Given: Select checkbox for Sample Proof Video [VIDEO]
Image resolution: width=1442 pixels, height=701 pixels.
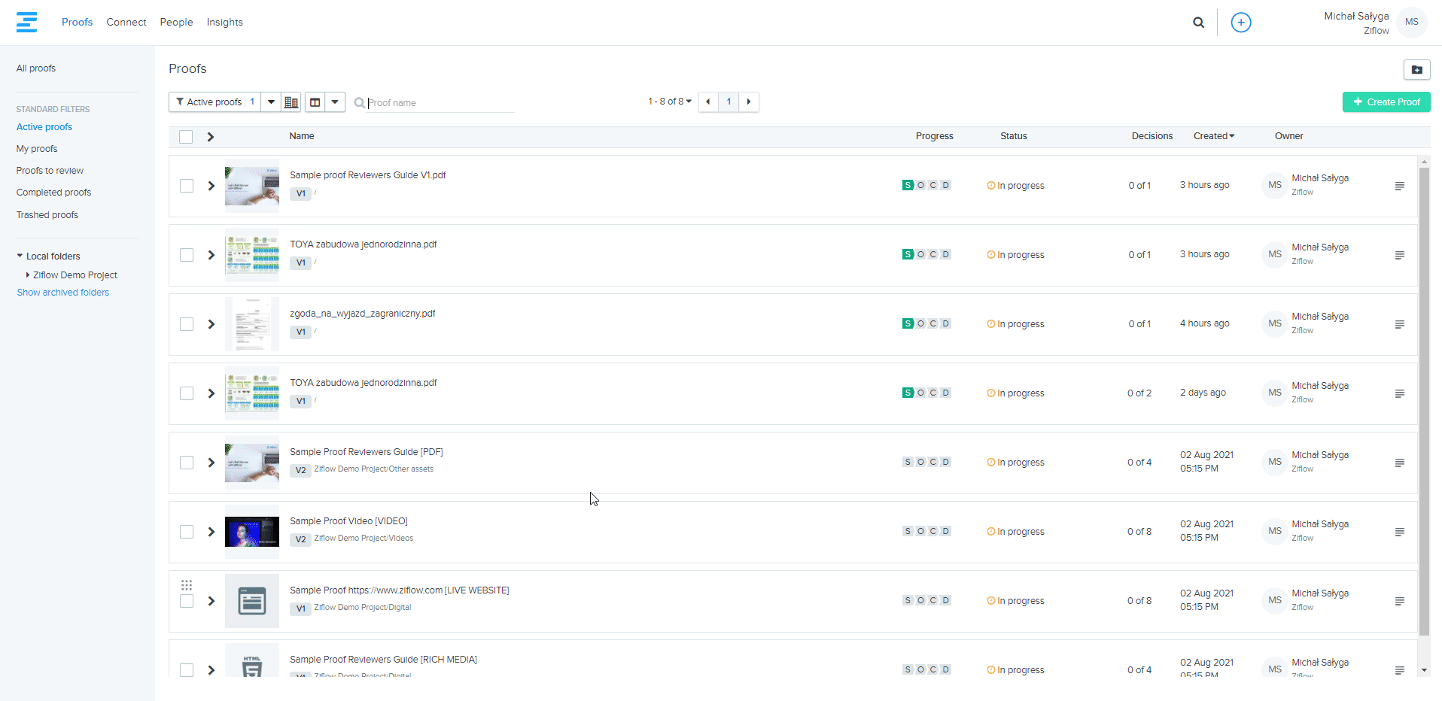Looking at the screenshot, I should pos(187,532).
